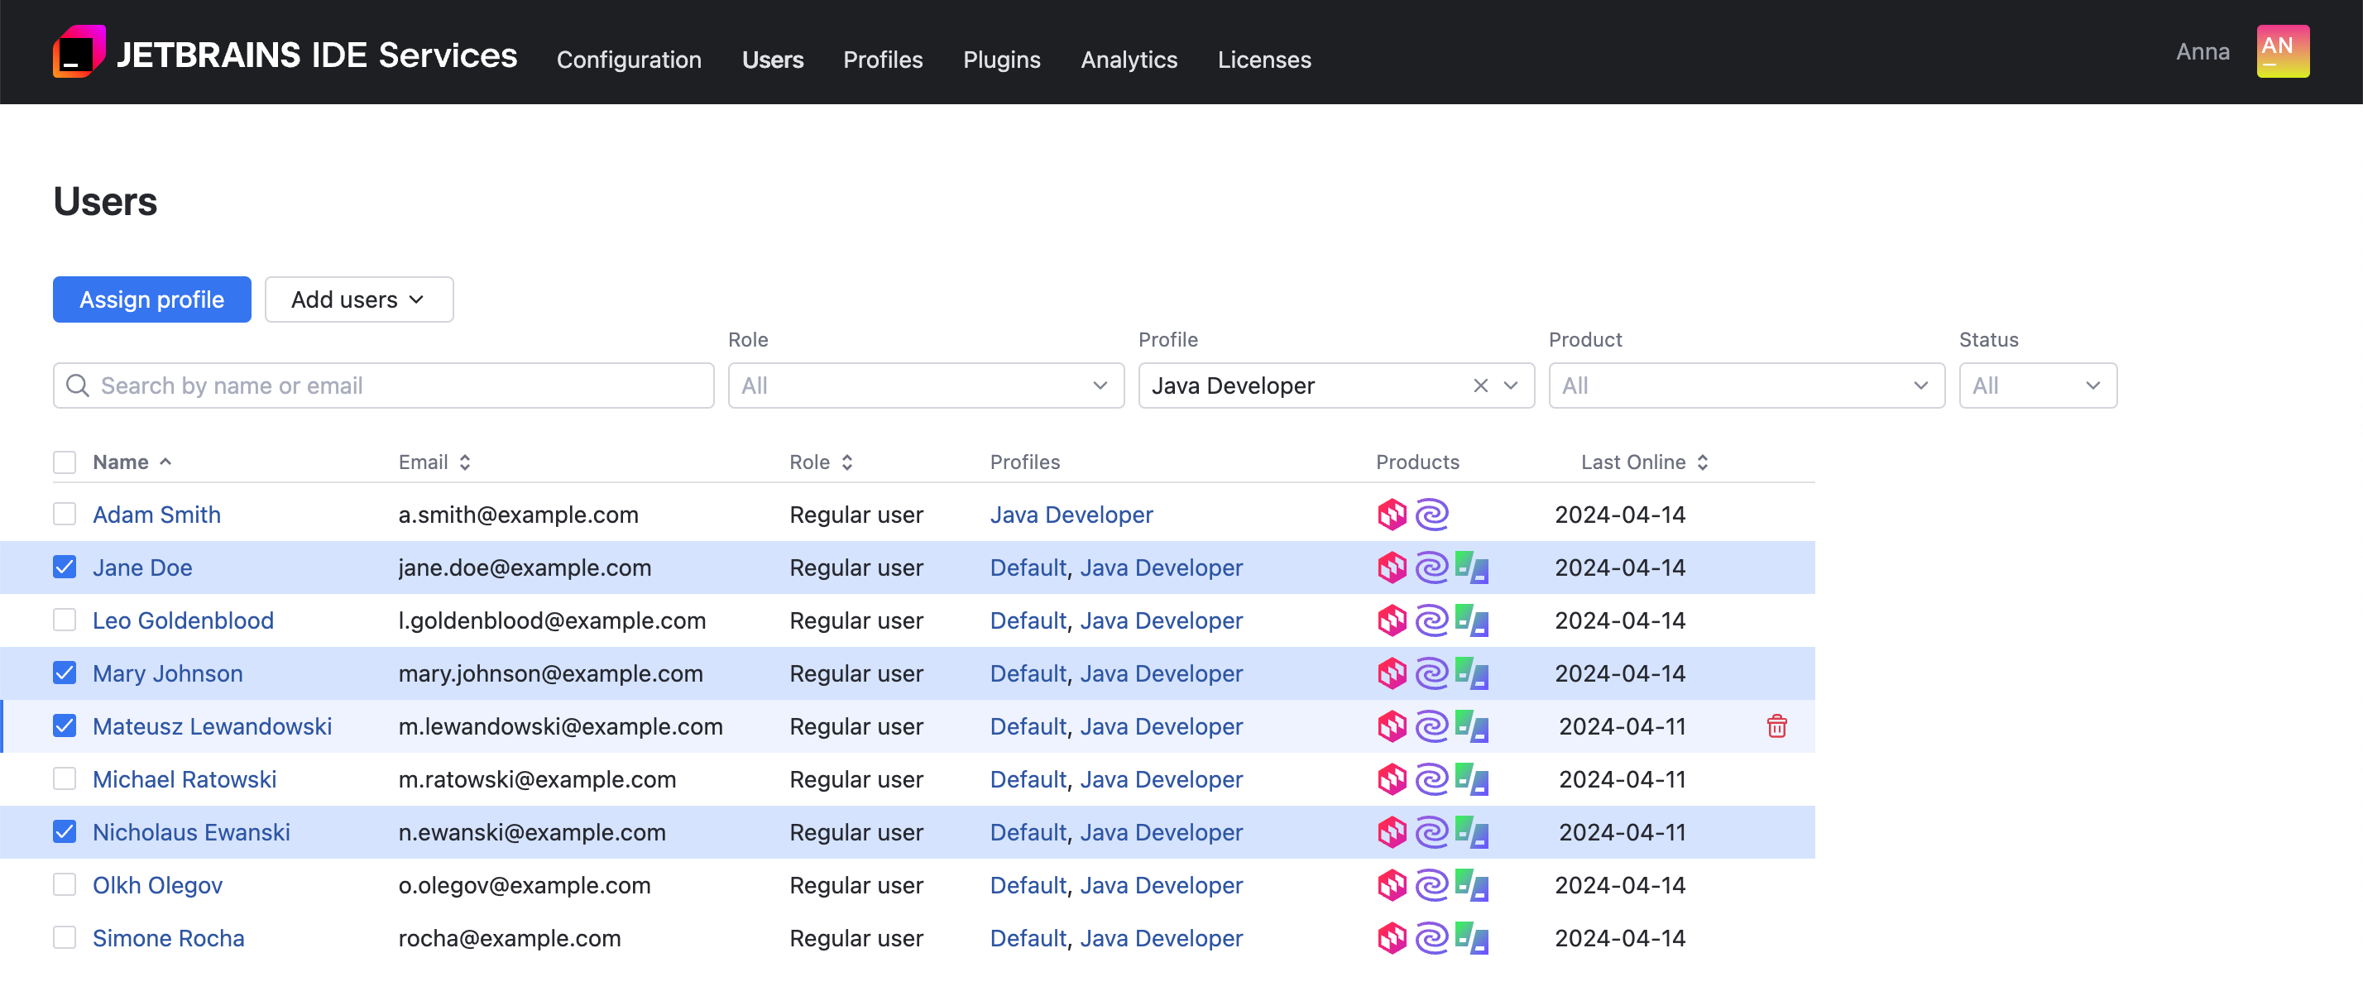
Task: Open the Role filter dropdown
Action: click(x=925, y=385)
